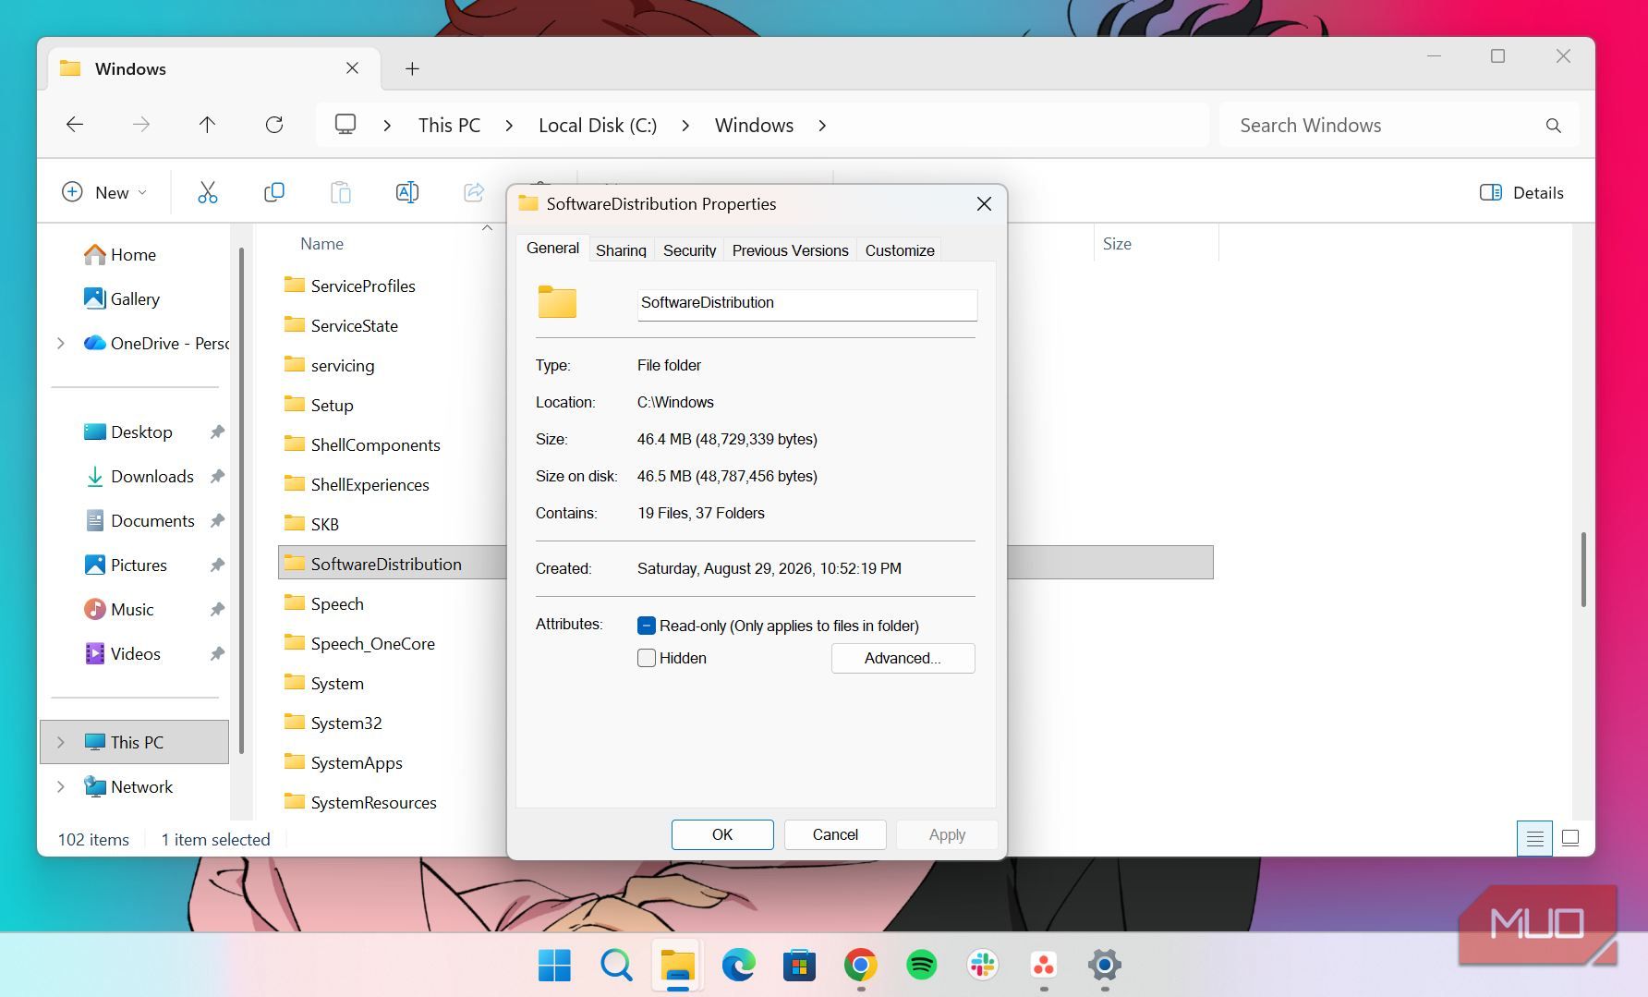
Task: Open the Details pane toggle
Action: (x=1521, y=192)
